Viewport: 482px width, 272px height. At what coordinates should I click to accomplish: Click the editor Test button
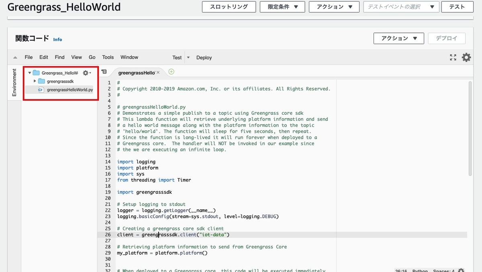(x=177, y=57)
